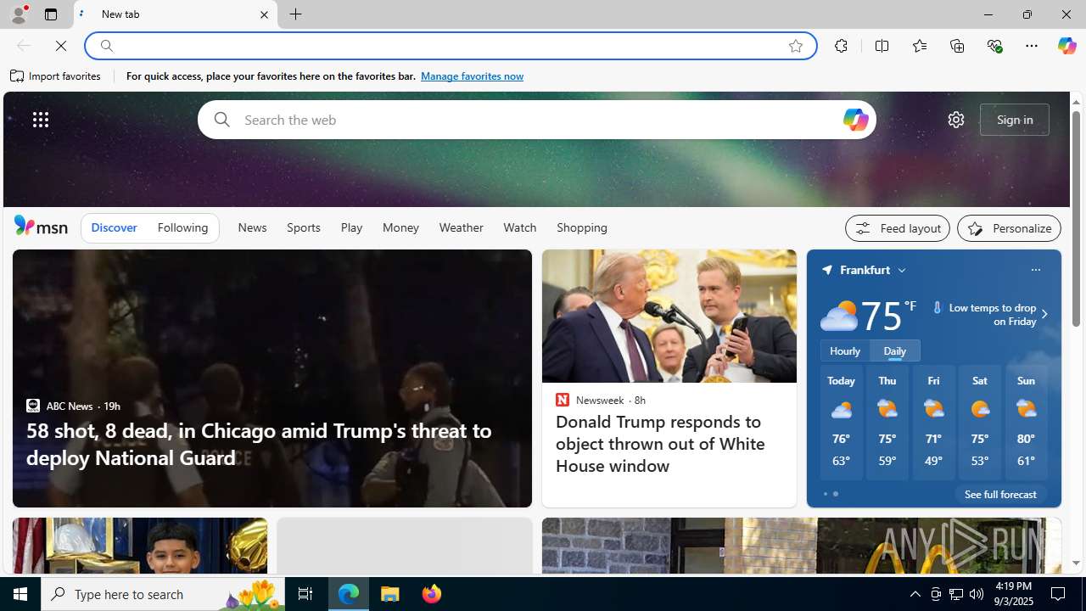1086x611 pixels.
Task: Open the MSN apps grid launcher
Action: [x=41, y=120]
